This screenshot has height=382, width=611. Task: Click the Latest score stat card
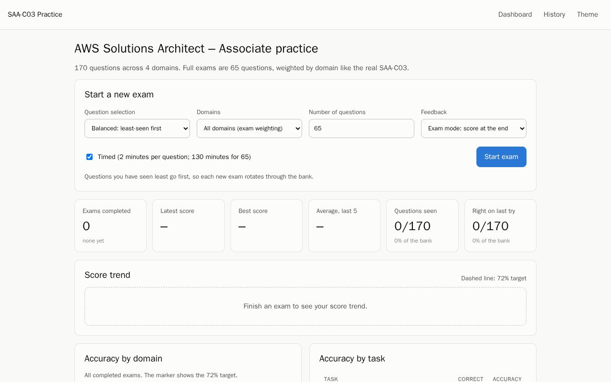189,225
